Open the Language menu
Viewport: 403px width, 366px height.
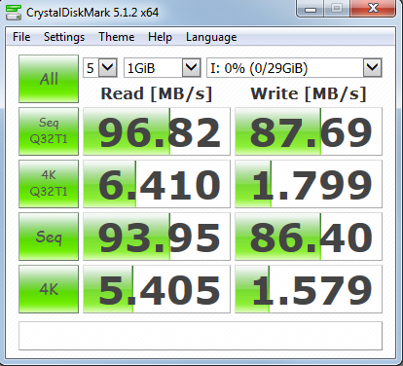pyautogui.click(x=211, y=37)
